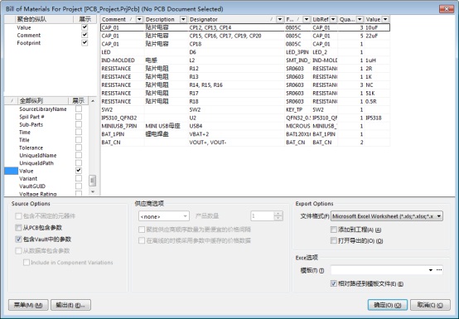Select the BAT_1PIN comment cell
The width and height of the screenshot is (459, 319).
pyautogui.click(x=123, y=134)
